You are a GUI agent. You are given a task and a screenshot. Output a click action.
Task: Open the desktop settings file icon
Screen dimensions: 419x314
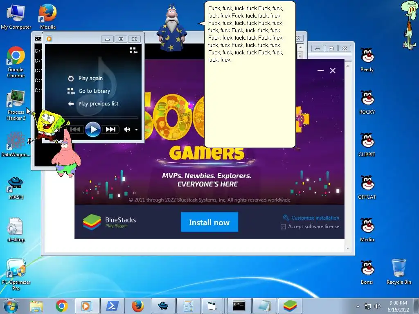click(16, 230)
